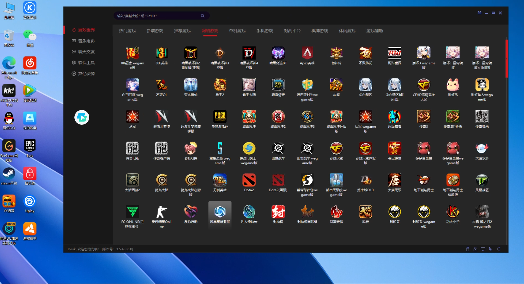524x284 pixels.
Task: Open 软件工具 in the sidebar
Action: tap(83, 63)
